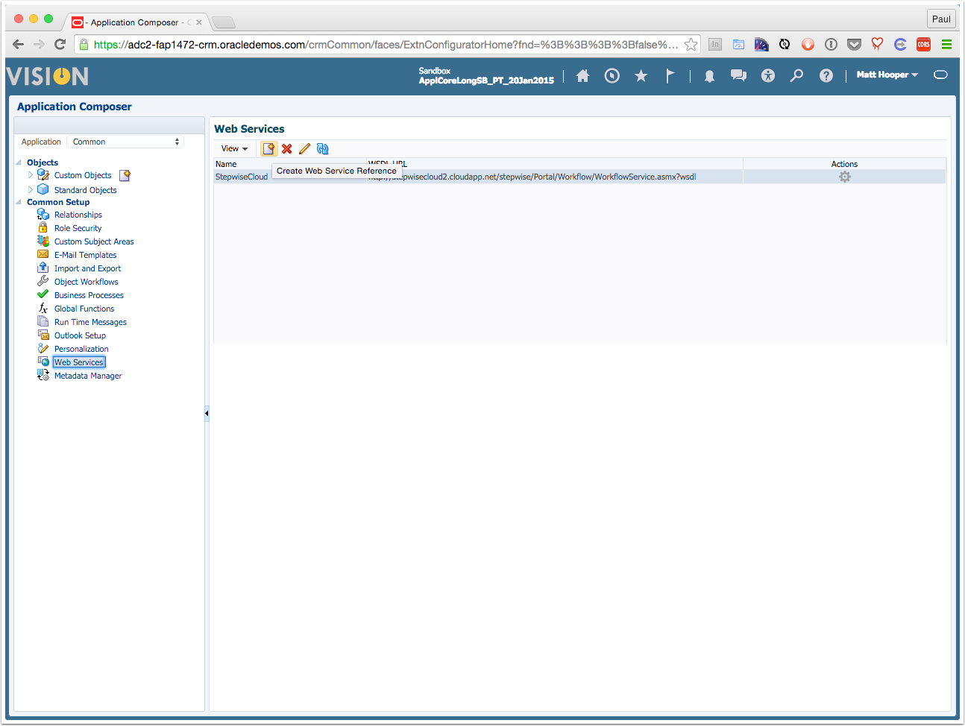Expand the Custom Objects node
965x726 pixels.
[x=31, y=175]
